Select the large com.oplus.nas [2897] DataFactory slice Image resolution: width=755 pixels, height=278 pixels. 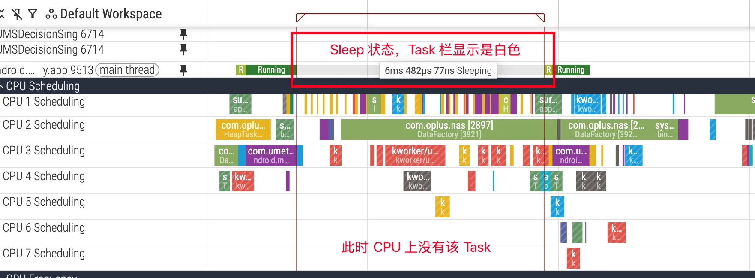click(449, 130)
